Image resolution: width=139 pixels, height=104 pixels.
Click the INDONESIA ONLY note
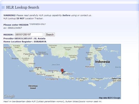pyautogui.click(x=37, y=24)
